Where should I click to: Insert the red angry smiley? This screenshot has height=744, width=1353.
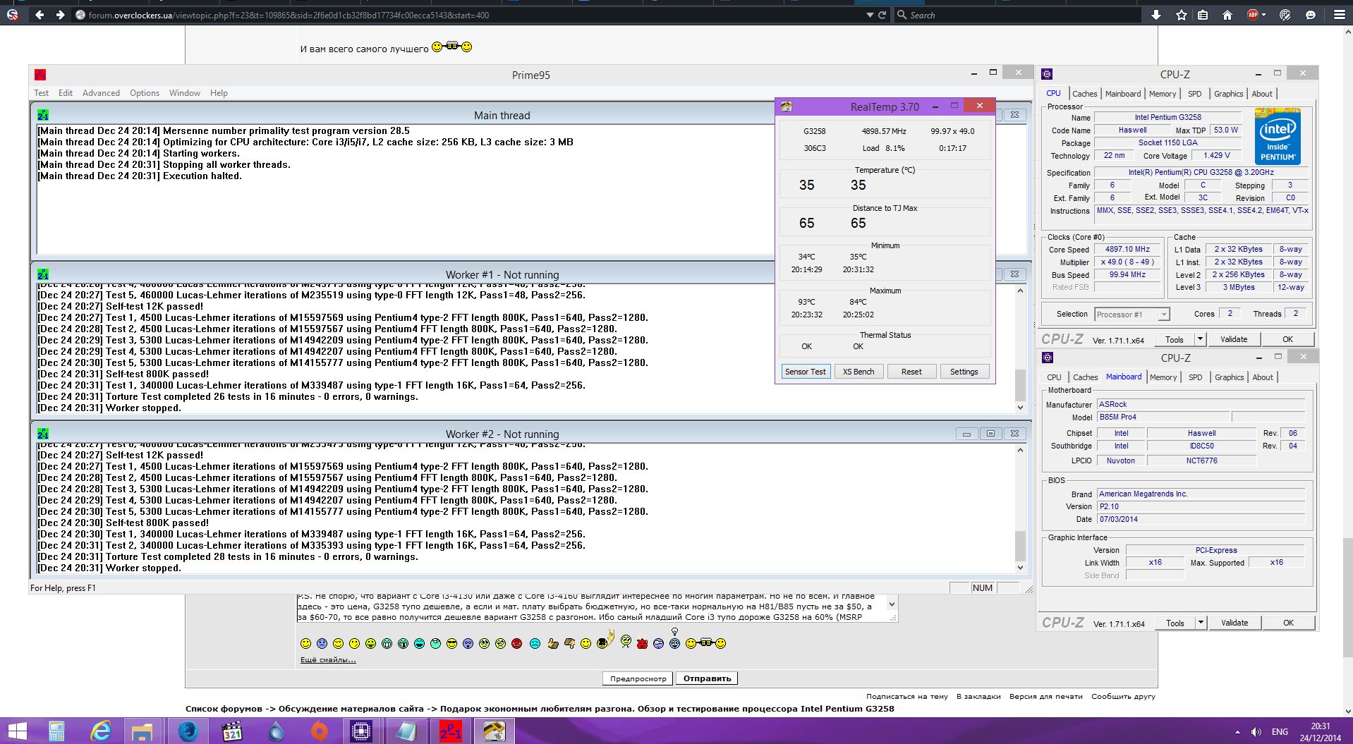click(516, 643)
